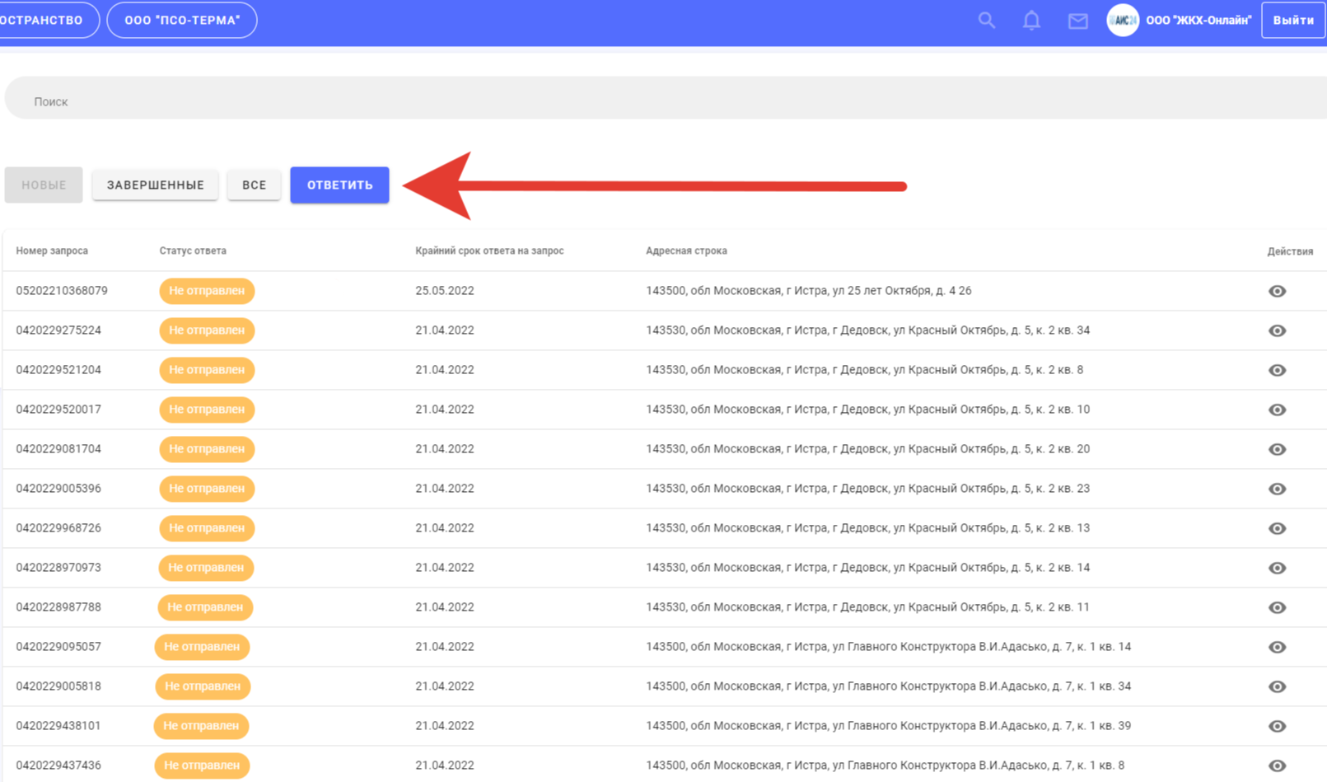This screenshot has width=1327, height=782.
Task: Click address ending к. 1 кв. 39
Action: 888,726
